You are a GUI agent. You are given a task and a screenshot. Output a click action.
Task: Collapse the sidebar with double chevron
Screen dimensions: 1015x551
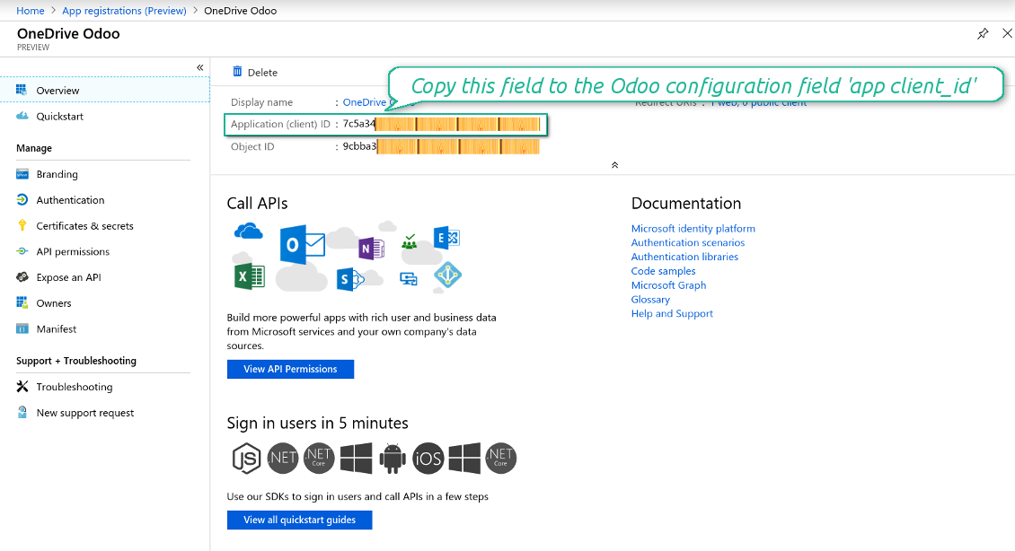[x=199, y=68]
